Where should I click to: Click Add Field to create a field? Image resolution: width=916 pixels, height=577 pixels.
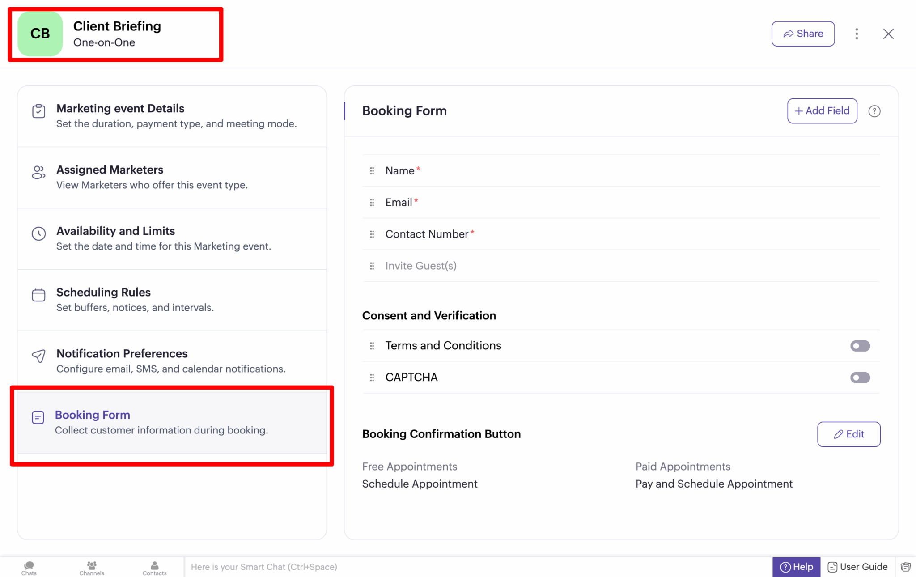(822, 110)
